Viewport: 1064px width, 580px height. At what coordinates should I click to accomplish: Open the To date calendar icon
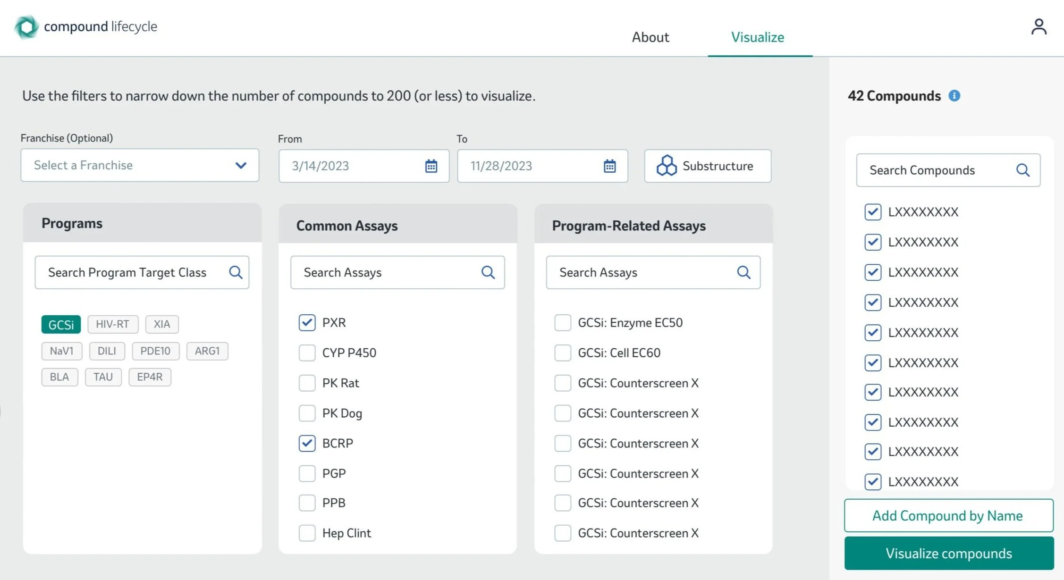tap(609, 166)
